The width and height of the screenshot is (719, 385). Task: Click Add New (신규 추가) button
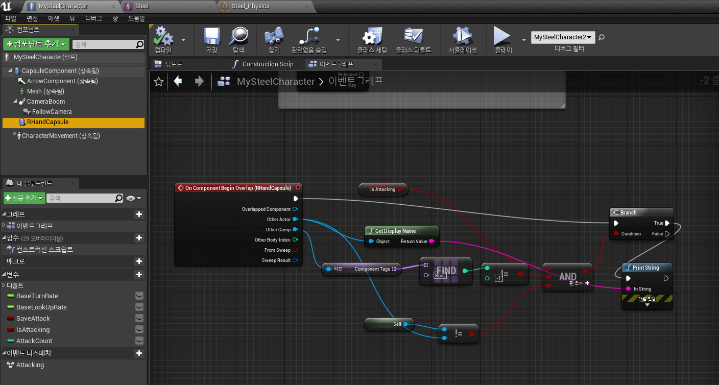pyautogui.click(x=24, y=198)
